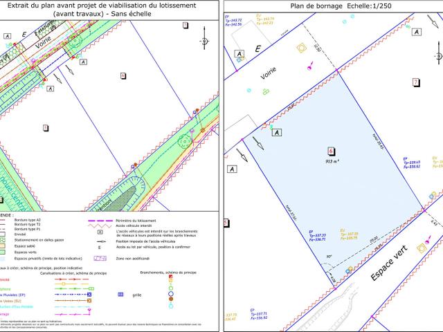This screenshot has height=332, width=443.
Task: Click the blue circle branchement symbol in legend
Action: [x=171, y=294]
